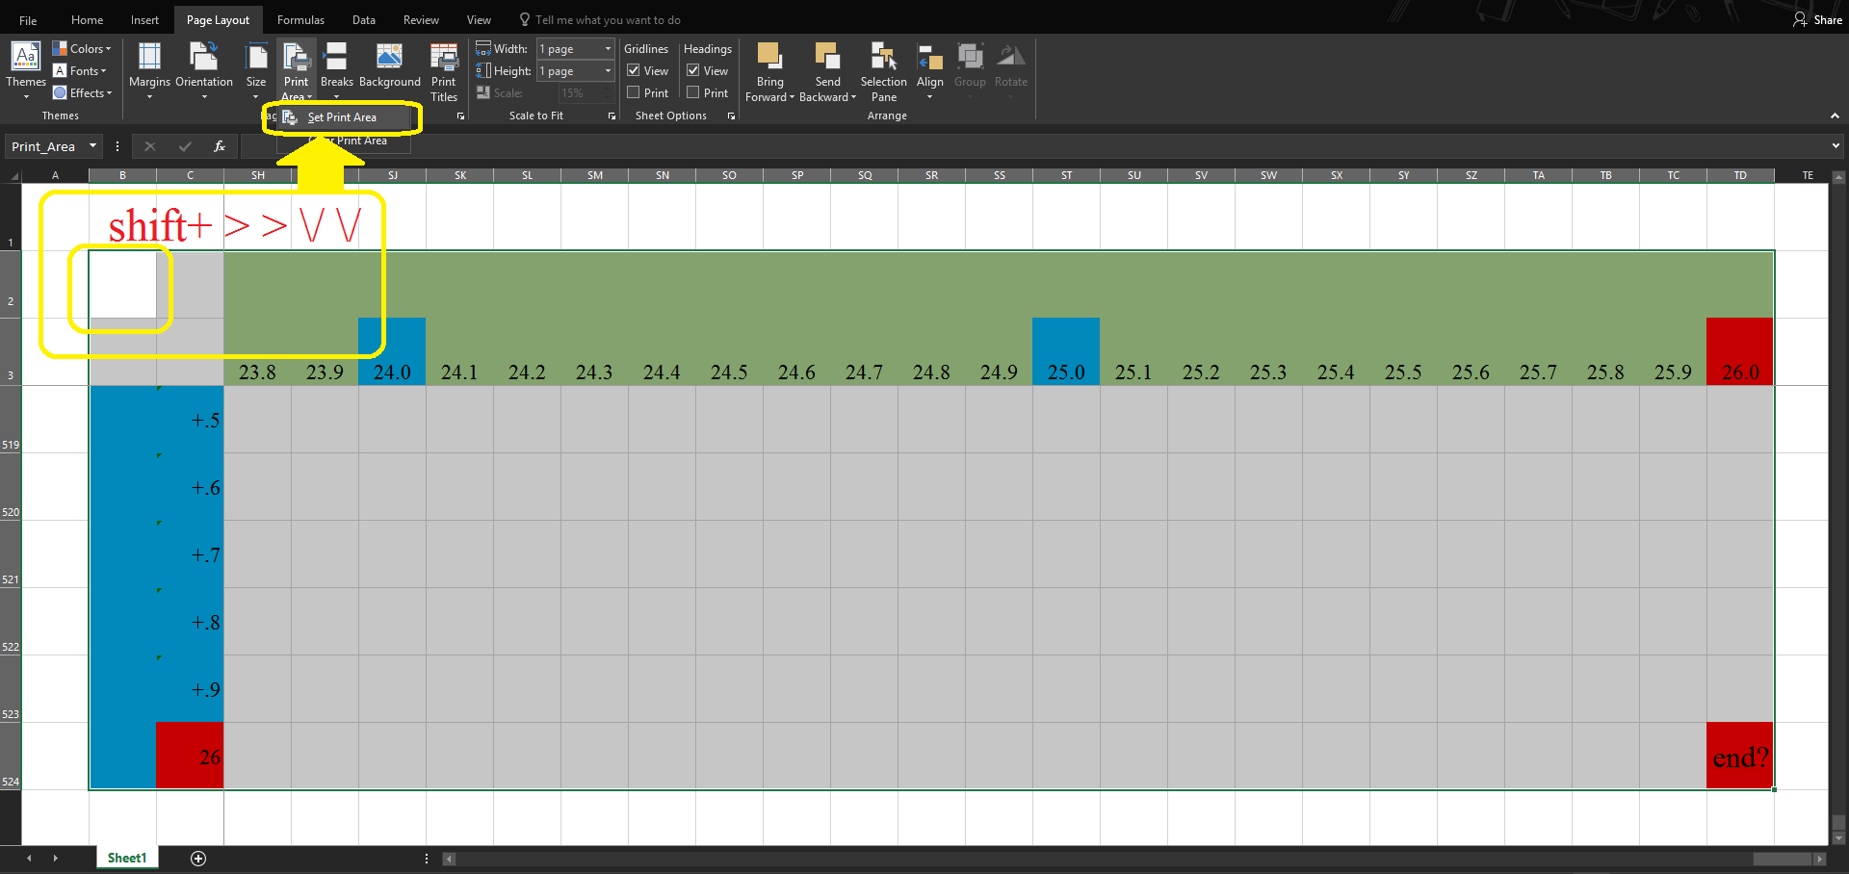1849x874 pixels.
Task: Switch to the Review tab
Action: click(x=421, y=20)
